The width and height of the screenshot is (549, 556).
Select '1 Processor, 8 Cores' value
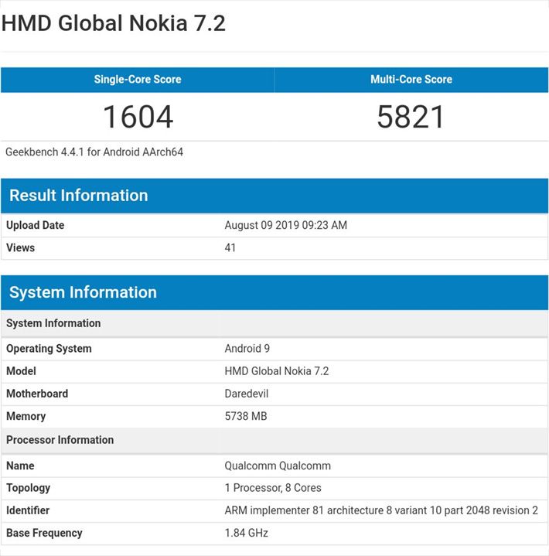[x=273, y=488]
